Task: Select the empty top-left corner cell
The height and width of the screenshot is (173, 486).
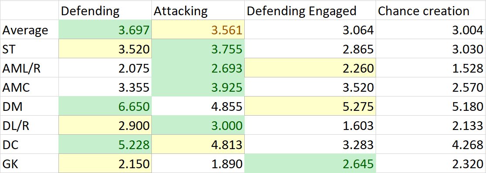Action: coord(30,10)
